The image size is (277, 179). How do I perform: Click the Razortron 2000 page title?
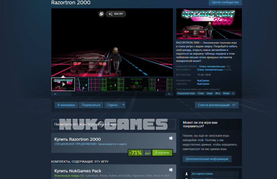point(71,3)
